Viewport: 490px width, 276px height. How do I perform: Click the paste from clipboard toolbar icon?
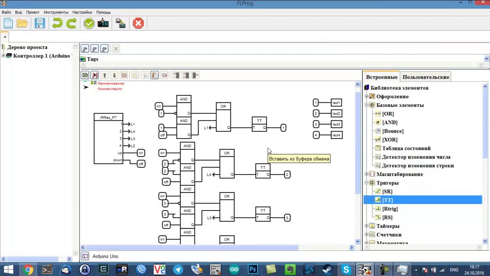pos(155,75)
